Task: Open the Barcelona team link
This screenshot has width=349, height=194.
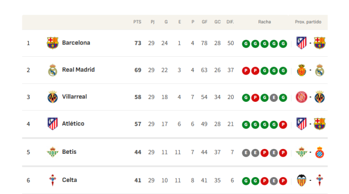Action: tap(76, 43)
